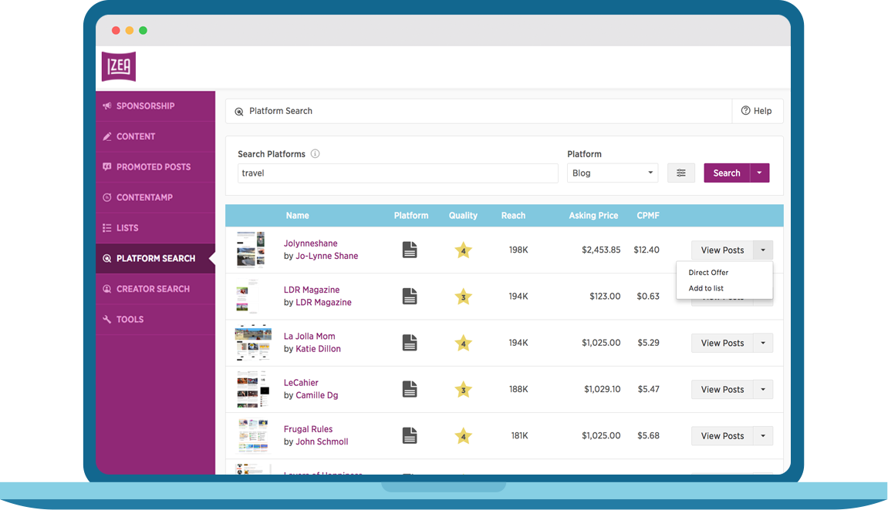
Task: Open Tools in the sidebar
Action: pos(156,320)
